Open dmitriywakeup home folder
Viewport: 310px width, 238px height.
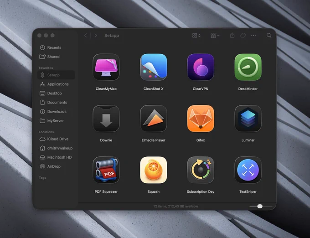click(x=56, y=148)
